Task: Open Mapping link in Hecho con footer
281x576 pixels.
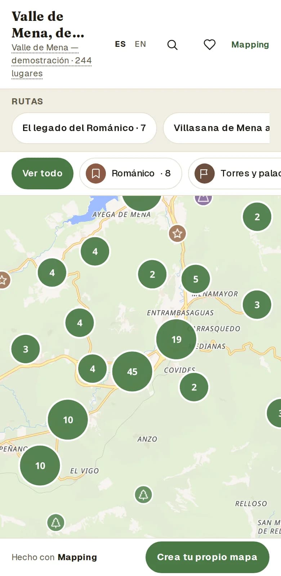Action: [77, 557]
